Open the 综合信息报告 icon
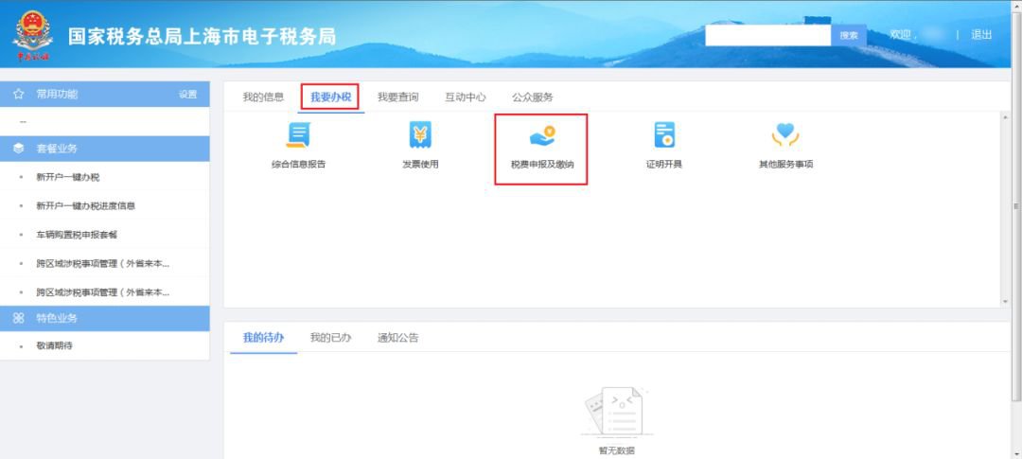Viewport: 1022px width, 459px height. click(x=298, y=137)
